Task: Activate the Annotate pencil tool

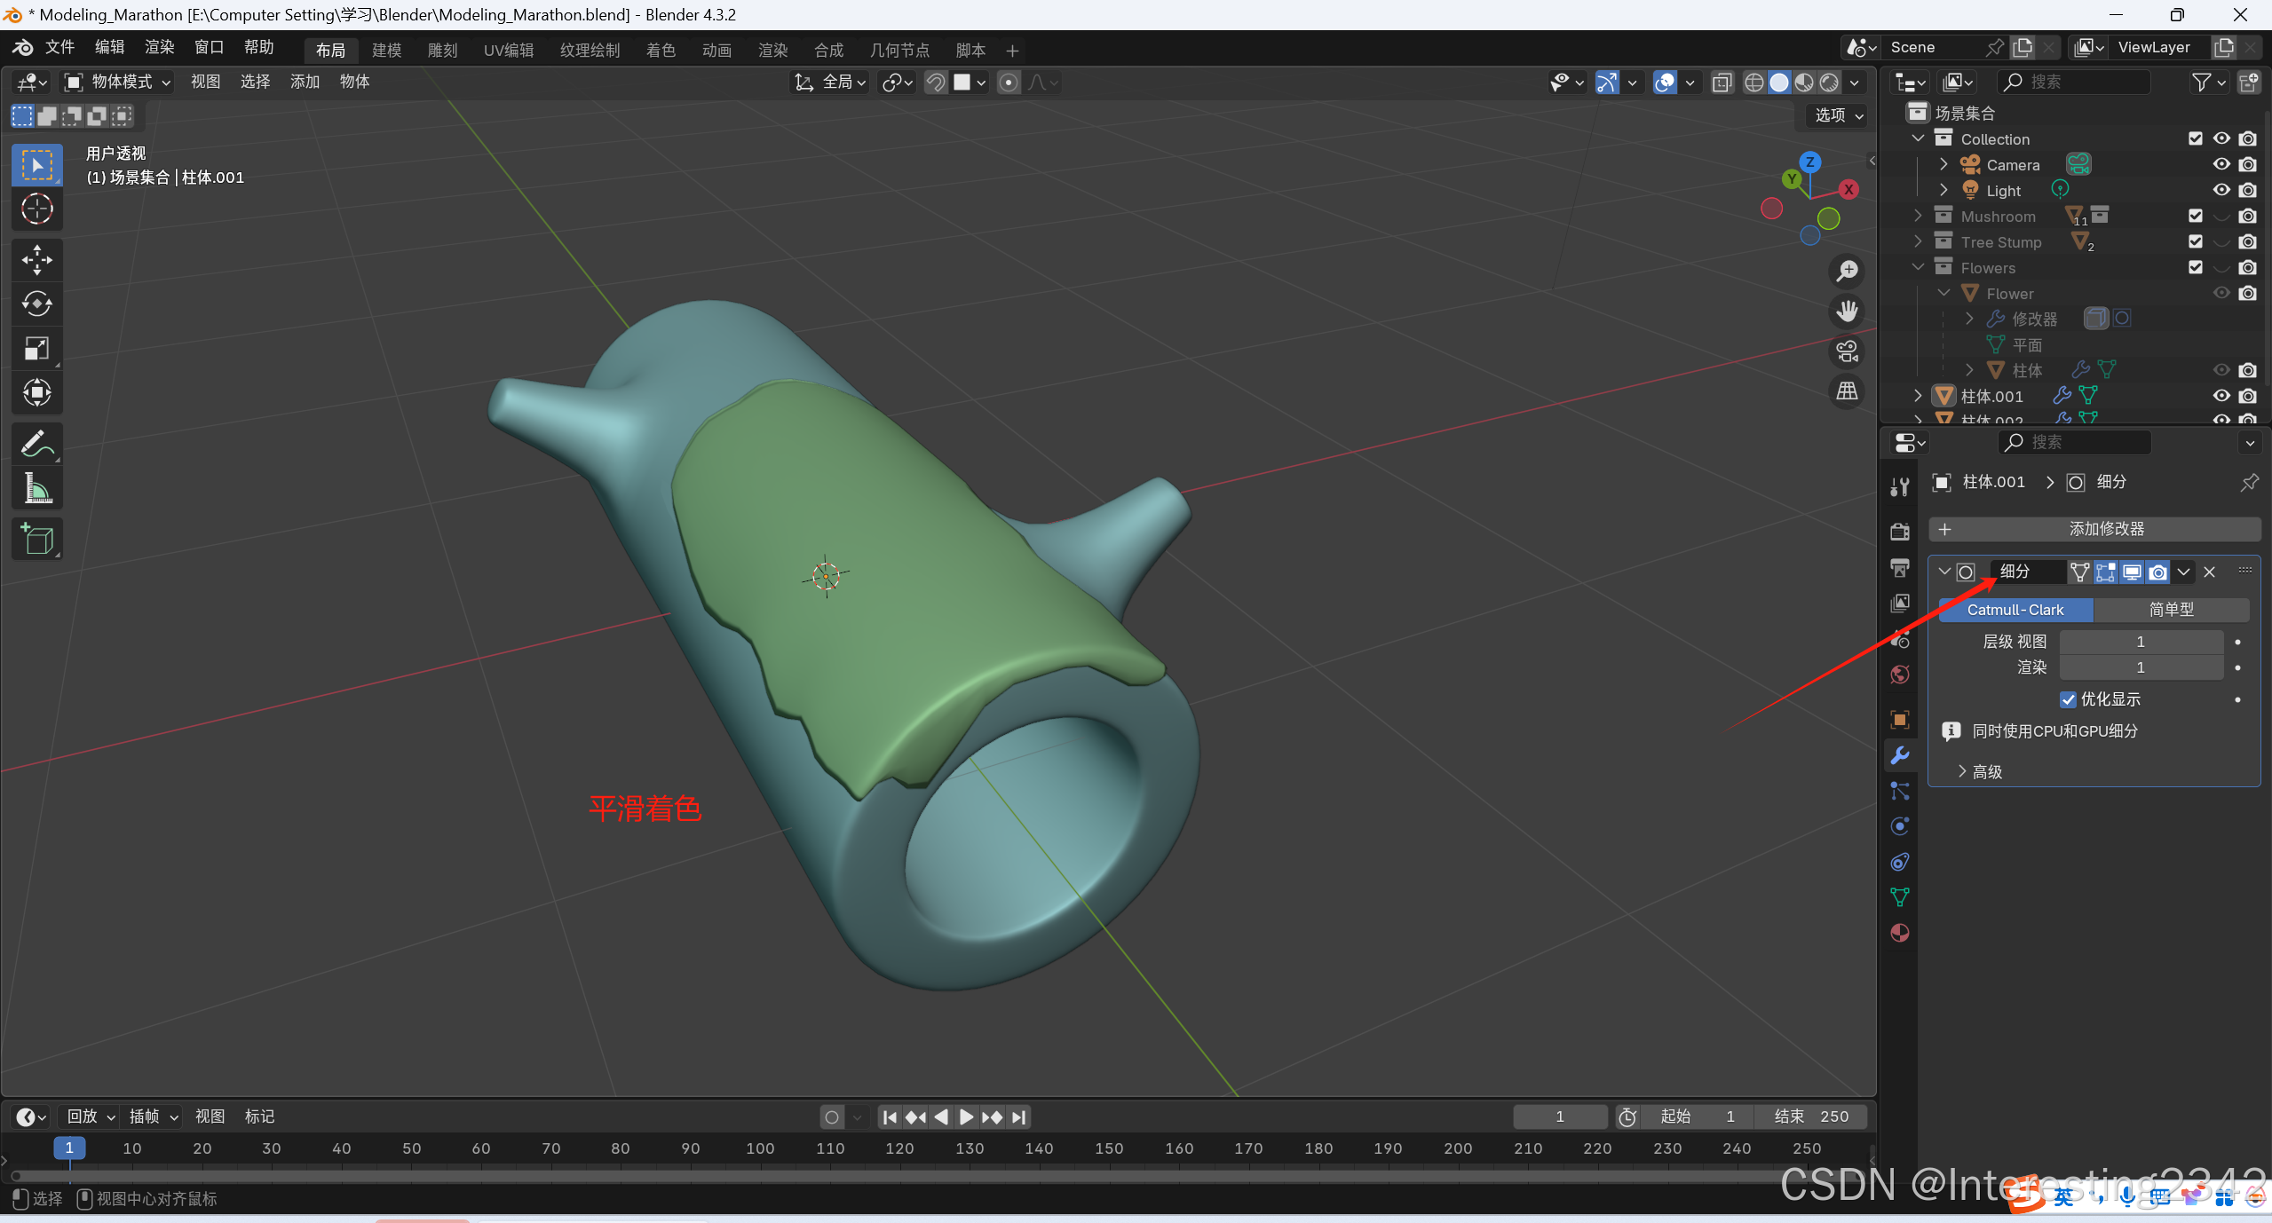Action: (x=36, y=443)
